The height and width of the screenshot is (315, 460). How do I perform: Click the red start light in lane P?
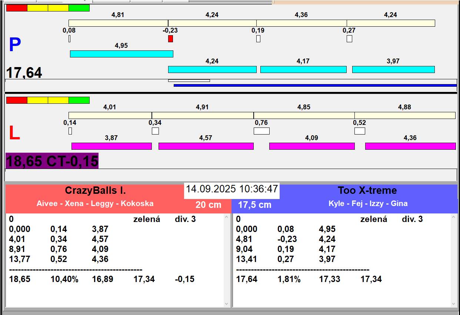[17, 8]
